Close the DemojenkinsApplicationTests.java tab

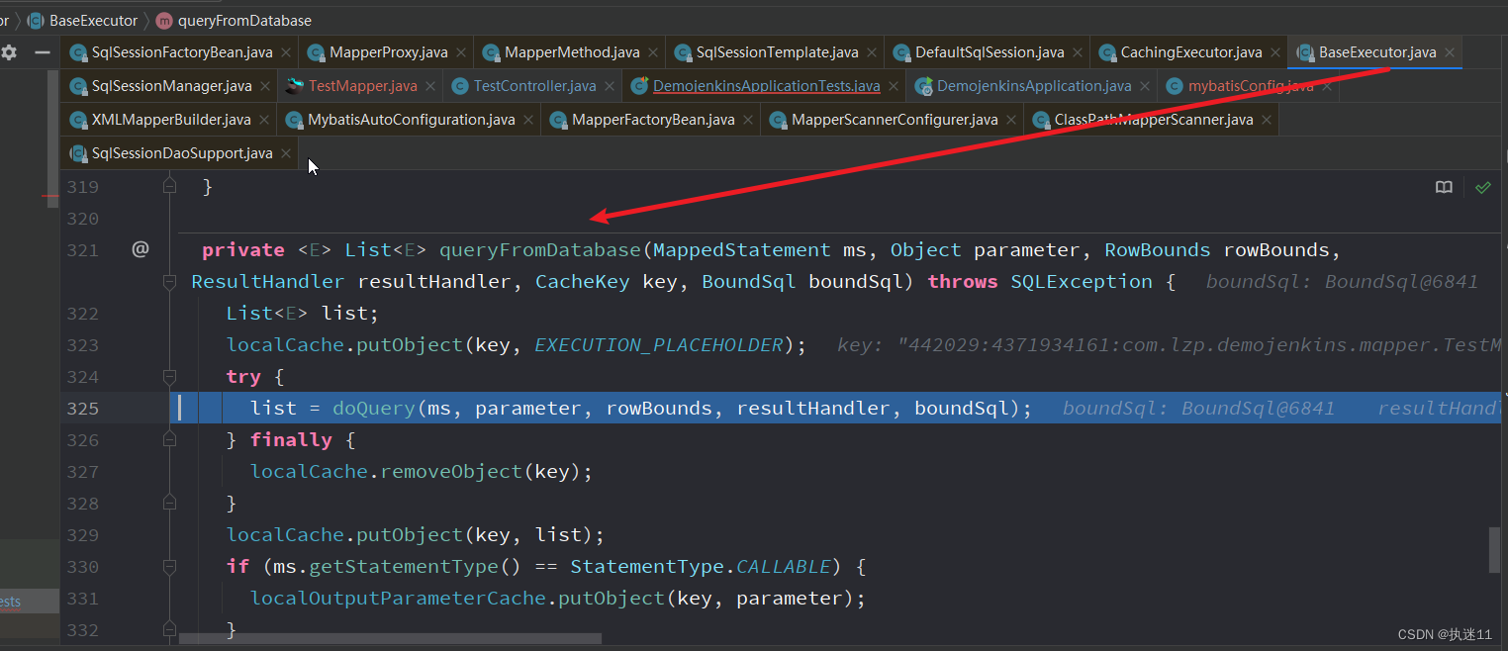(893, 86)
